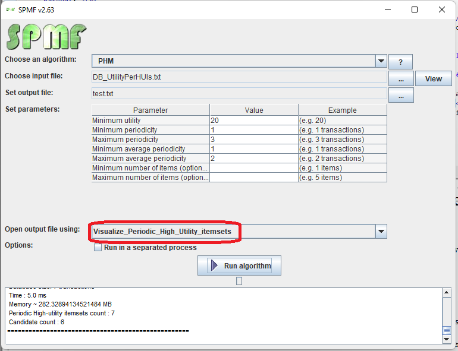Click the play arrow icon on Run algorithm

pos(214,265)
